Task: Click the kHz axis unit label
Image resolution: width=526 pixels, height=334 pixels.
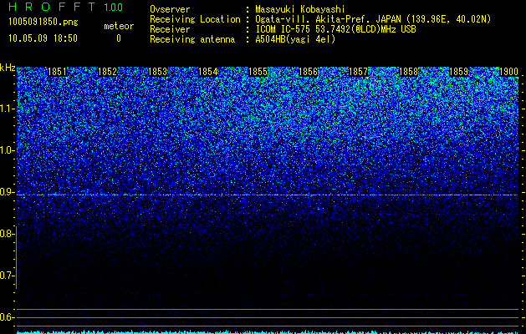Action: tap(8, 68)
